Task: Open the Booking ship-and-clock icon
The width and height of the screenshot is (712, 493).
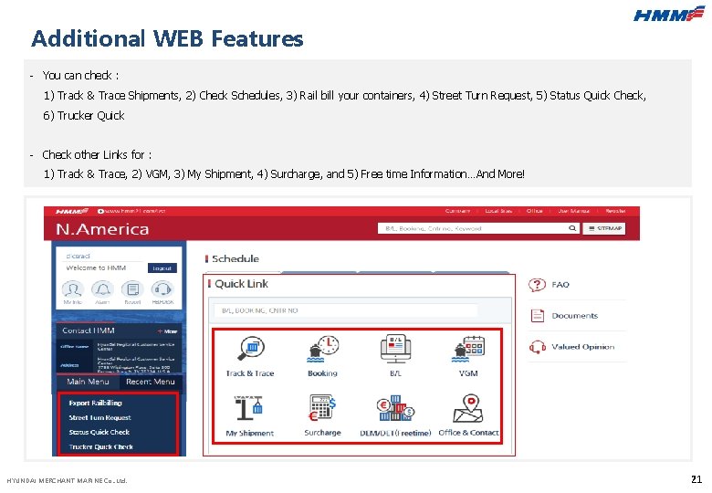Action: pyautogui.click(x=322, y=349)
